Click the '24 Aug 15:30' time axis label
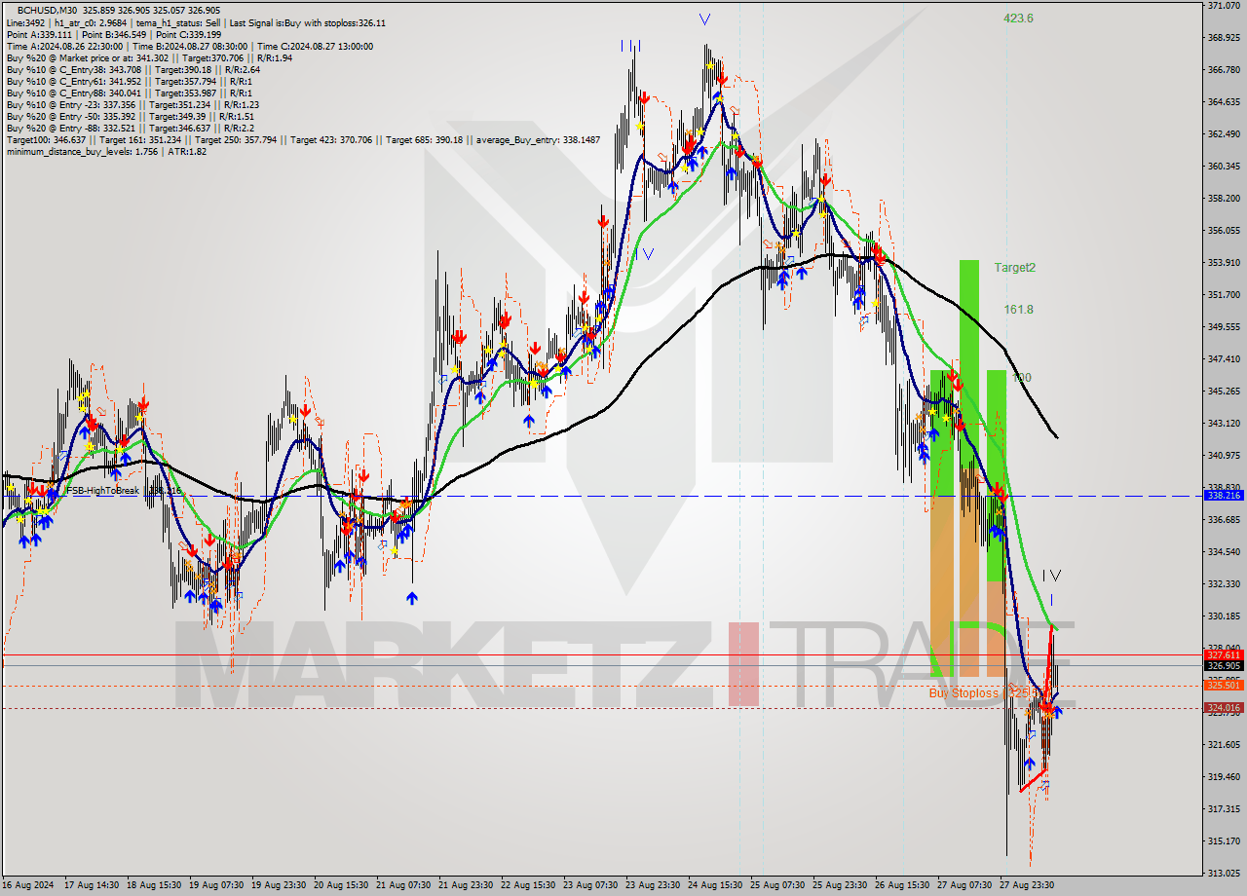This screenshot has width=1247, height=896. point(715,885)
